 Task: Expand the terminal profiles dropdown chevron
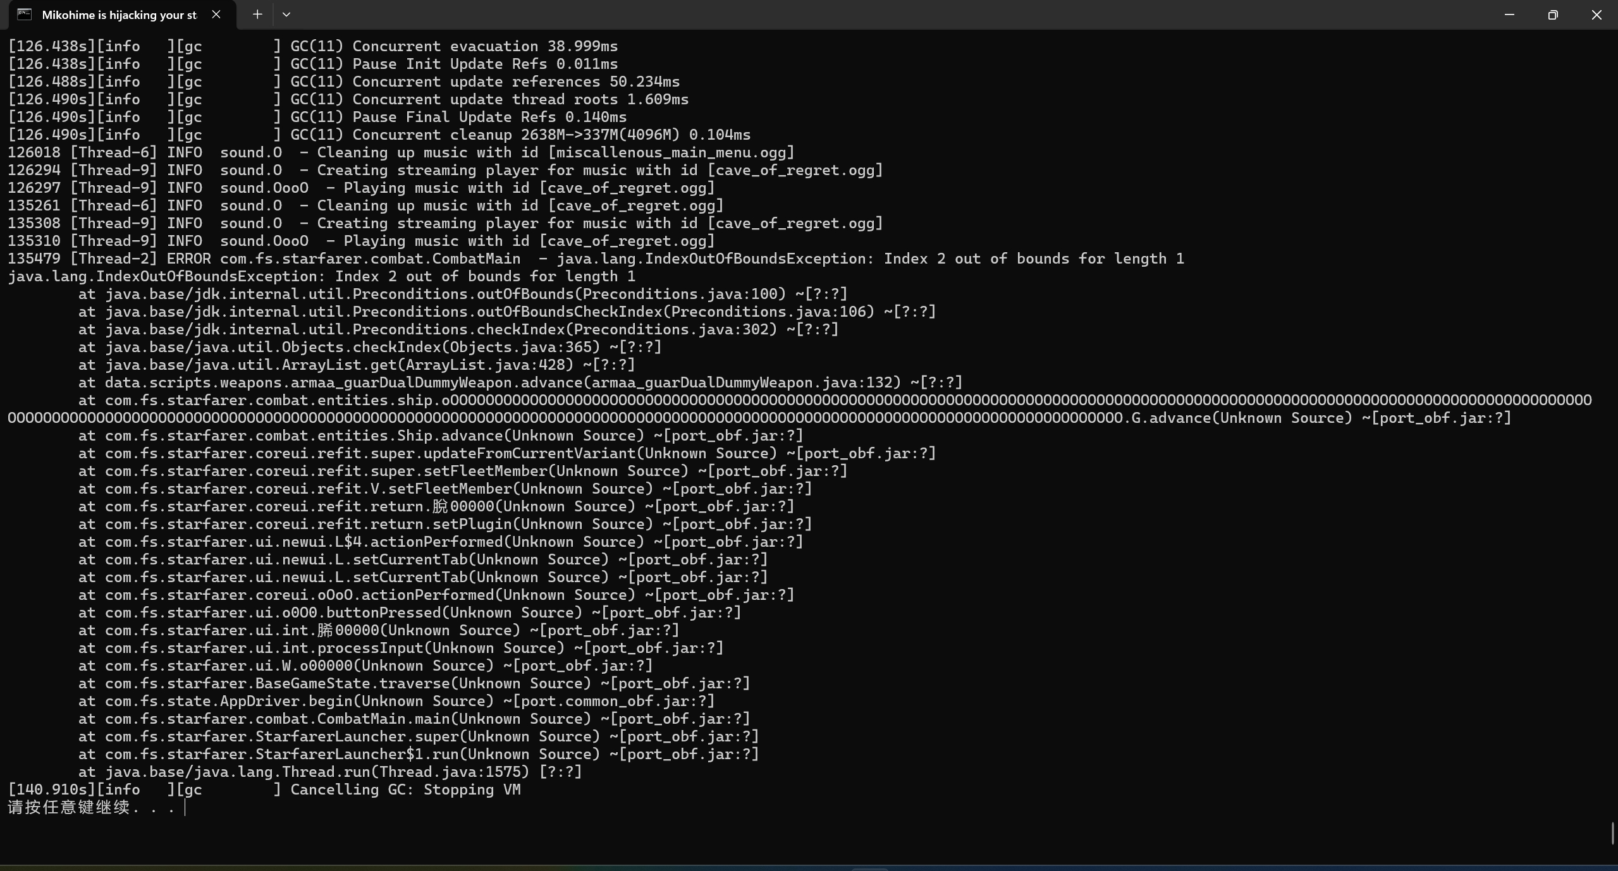[x=286, y=15]
